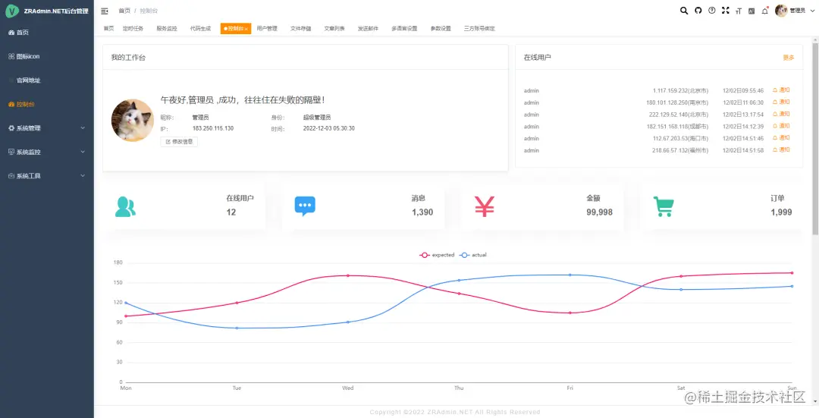Open the help question mark icon
819x418 pixels.
click(711, 11)
